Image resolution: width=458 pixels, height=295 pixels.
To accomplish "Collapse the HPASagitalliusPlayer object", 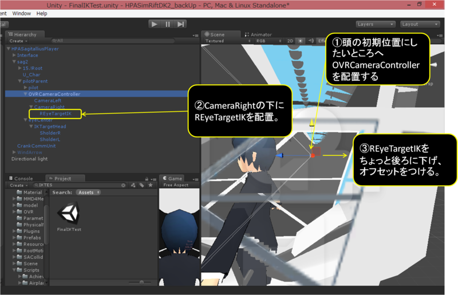I will (9, 49).
